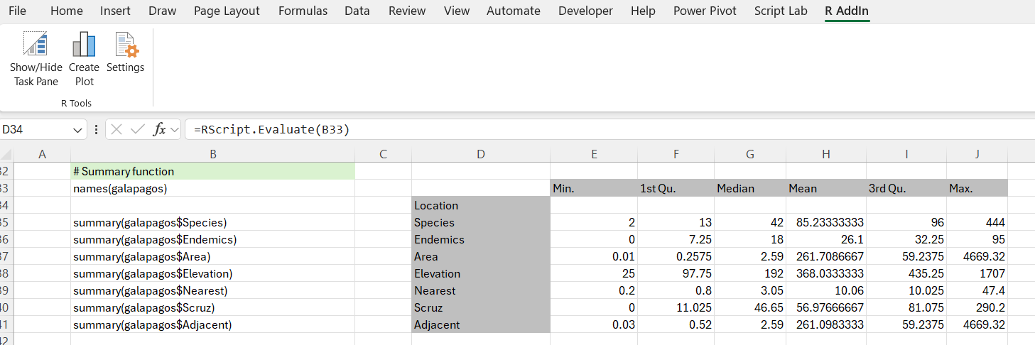
Task: Open the View tab
Action: 457,11
